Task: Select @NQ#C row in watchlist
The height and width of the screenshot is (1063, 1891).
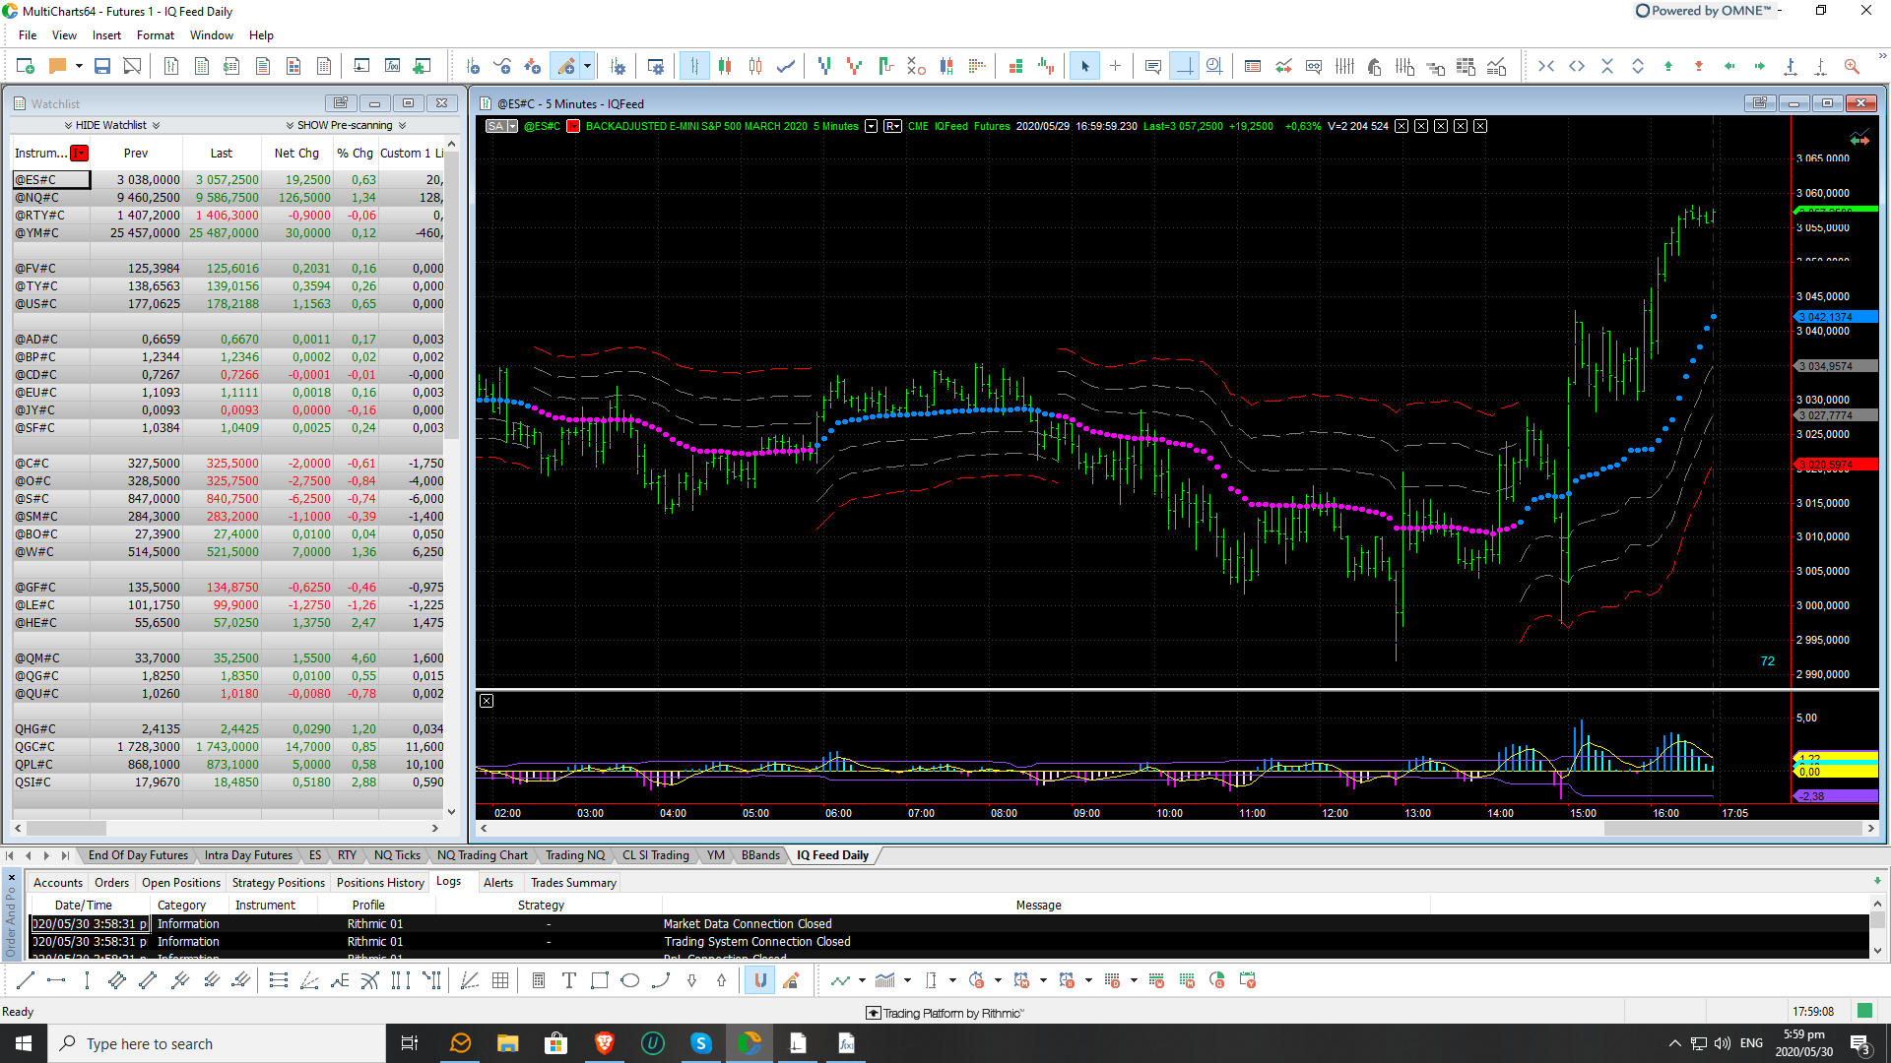Action: 228,198
